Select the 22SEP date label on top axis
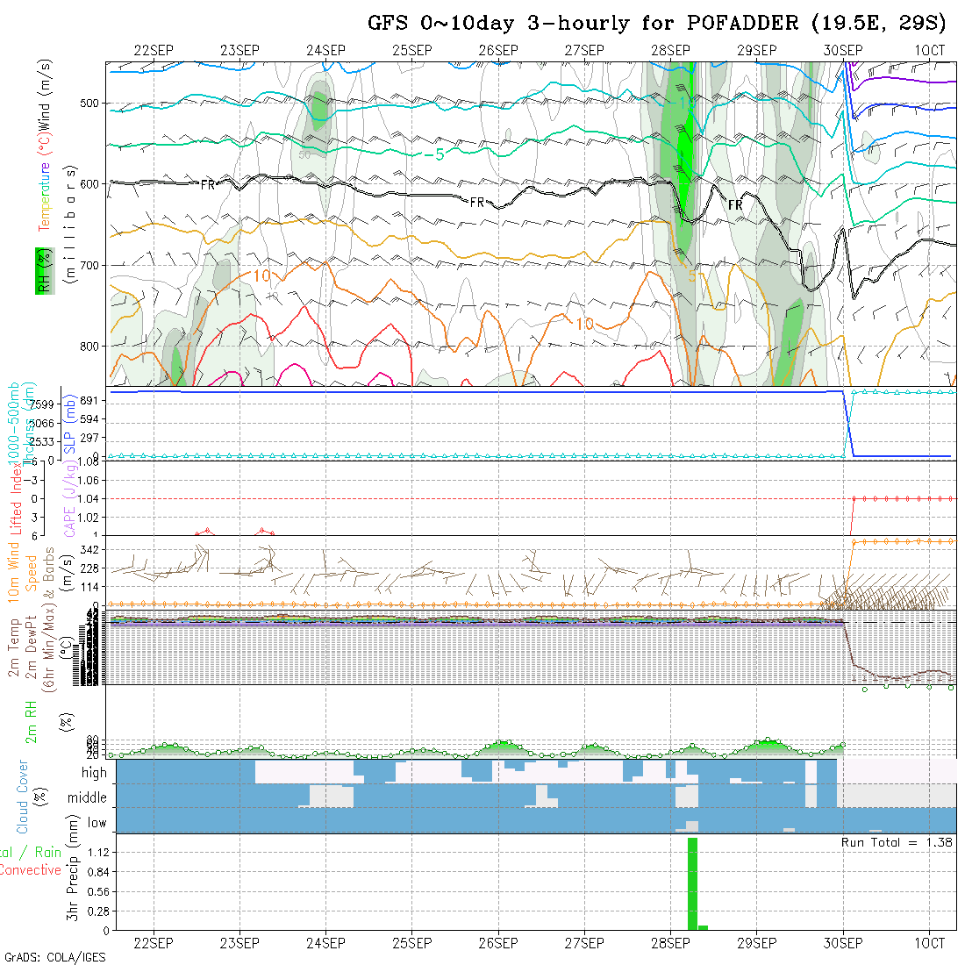 (154, 51)
